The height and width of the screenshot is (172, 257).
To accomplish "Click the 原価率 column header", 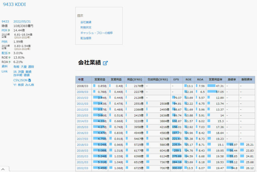I will 232,79.
